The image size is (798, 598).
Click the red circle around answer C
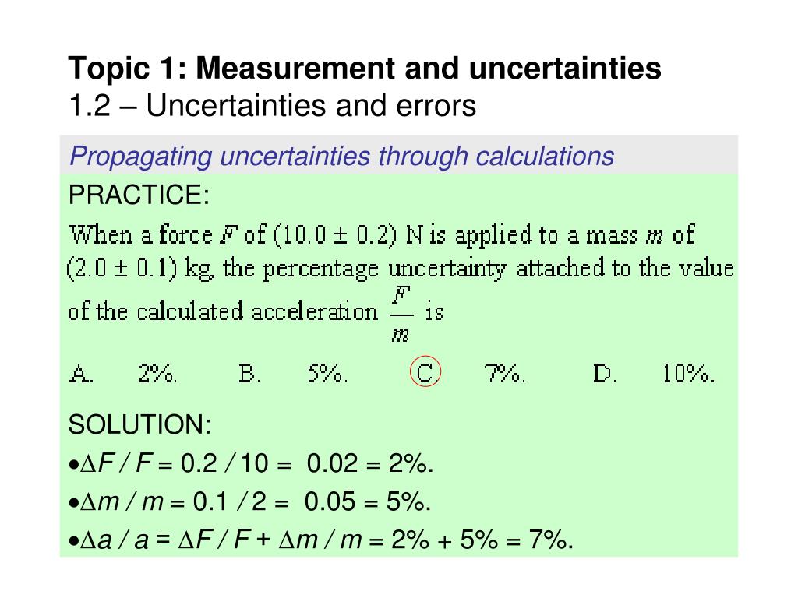click(x=425, y=371)
